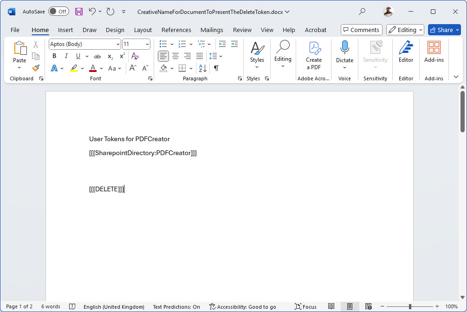Viewport: 467px width, 312px height.
Task: Click the Share button
Action: [x=441, y=30]
